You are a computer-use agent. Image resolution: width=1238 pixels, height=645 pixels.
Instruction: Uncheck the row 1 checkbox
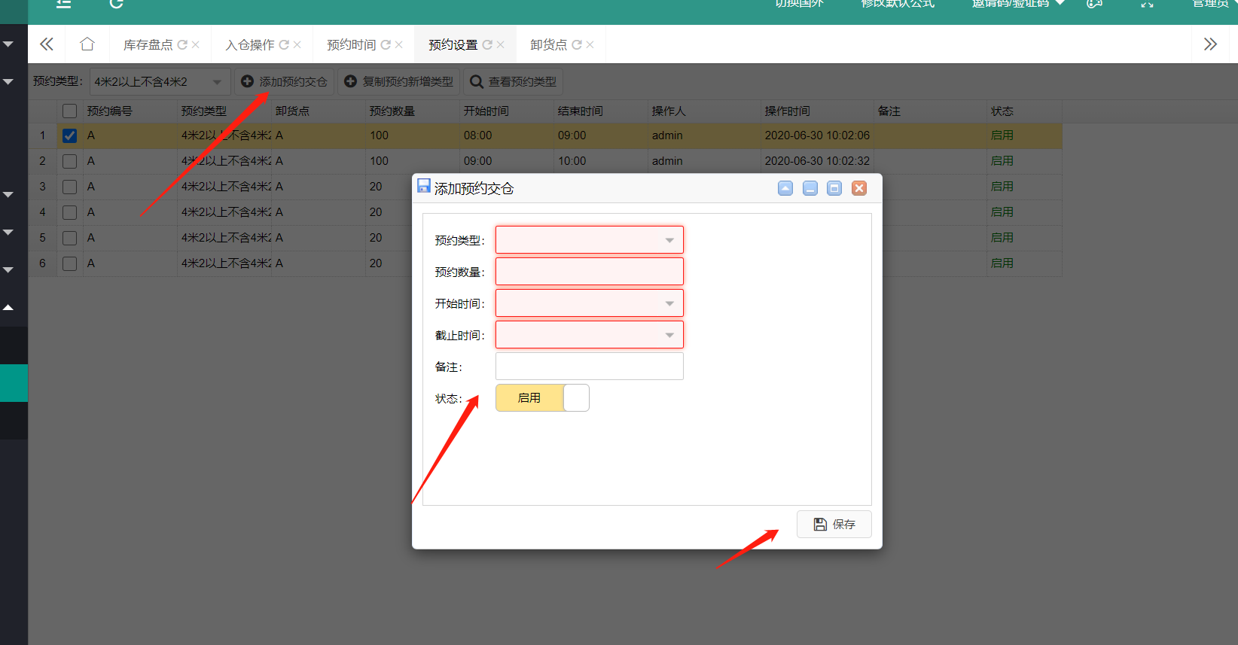70,135
